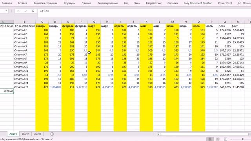Open the Рецензирование ribbon tab
Viewport: 251px width, 141px height.
click(x=107, y=3)
